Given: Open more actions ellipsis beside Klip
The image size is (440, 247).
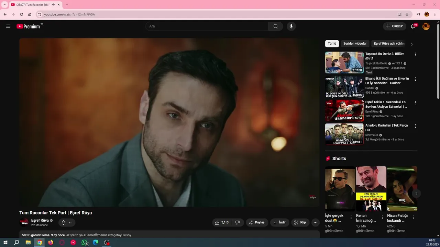Looking at the screenshot, I should [x=316, y=223].
